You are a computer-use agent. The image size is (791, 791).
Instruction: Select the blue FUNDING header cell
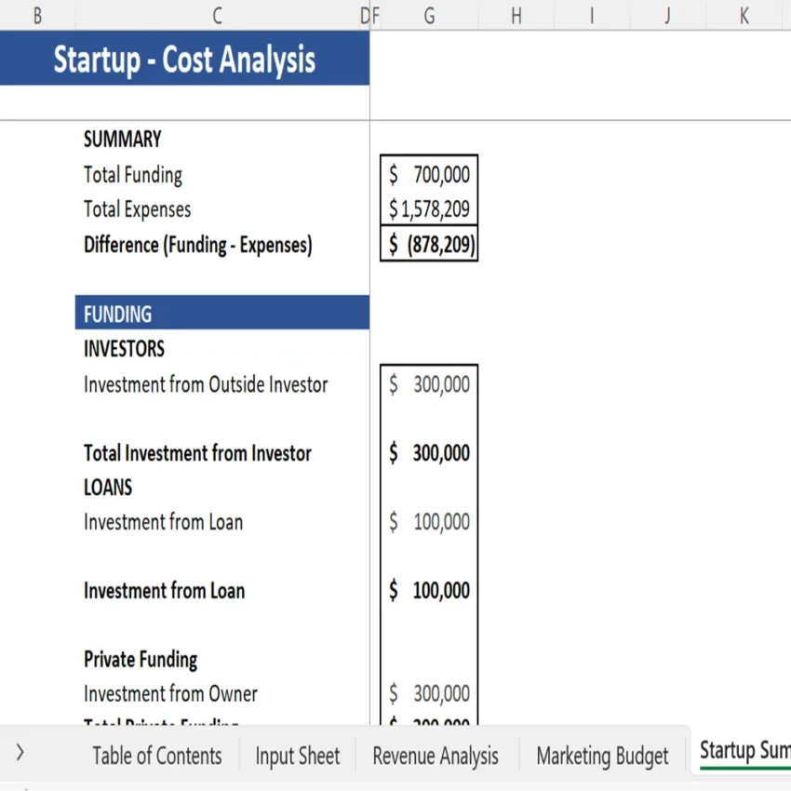point(221,313)
